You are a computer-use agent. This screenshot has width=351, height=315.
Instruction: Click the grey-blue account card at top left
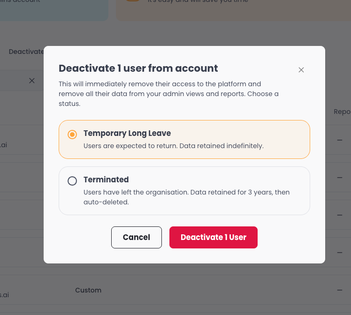tap(54, 10)
